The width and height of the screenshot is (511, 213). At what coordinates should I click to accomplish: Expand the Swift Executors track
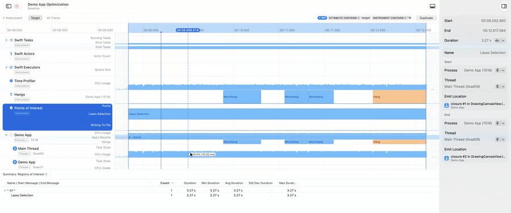pos(6,67)
